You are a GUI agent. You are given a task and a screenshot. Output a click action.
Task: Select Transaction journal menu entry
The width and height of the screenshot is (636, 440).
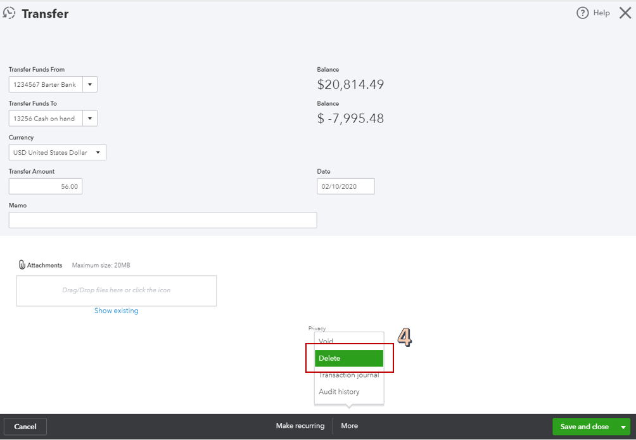348,375
